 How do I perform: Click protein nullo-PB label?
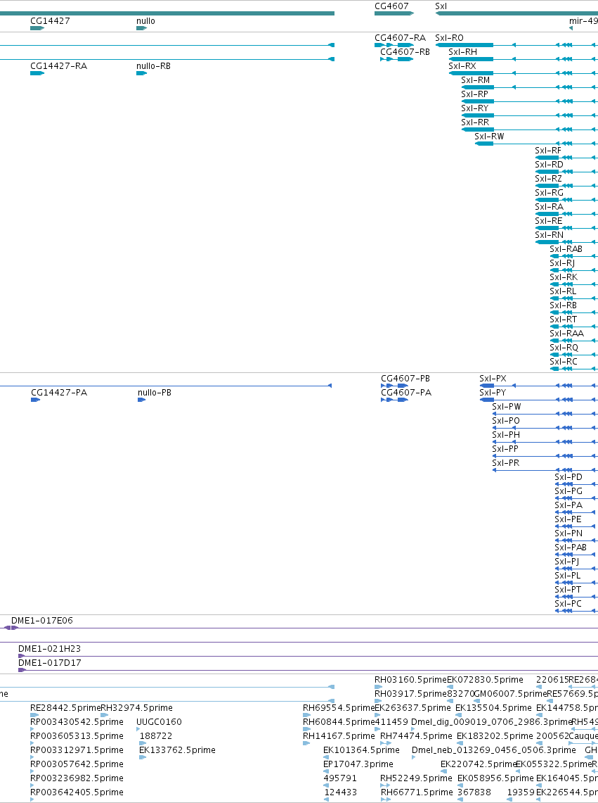[155, 393]
